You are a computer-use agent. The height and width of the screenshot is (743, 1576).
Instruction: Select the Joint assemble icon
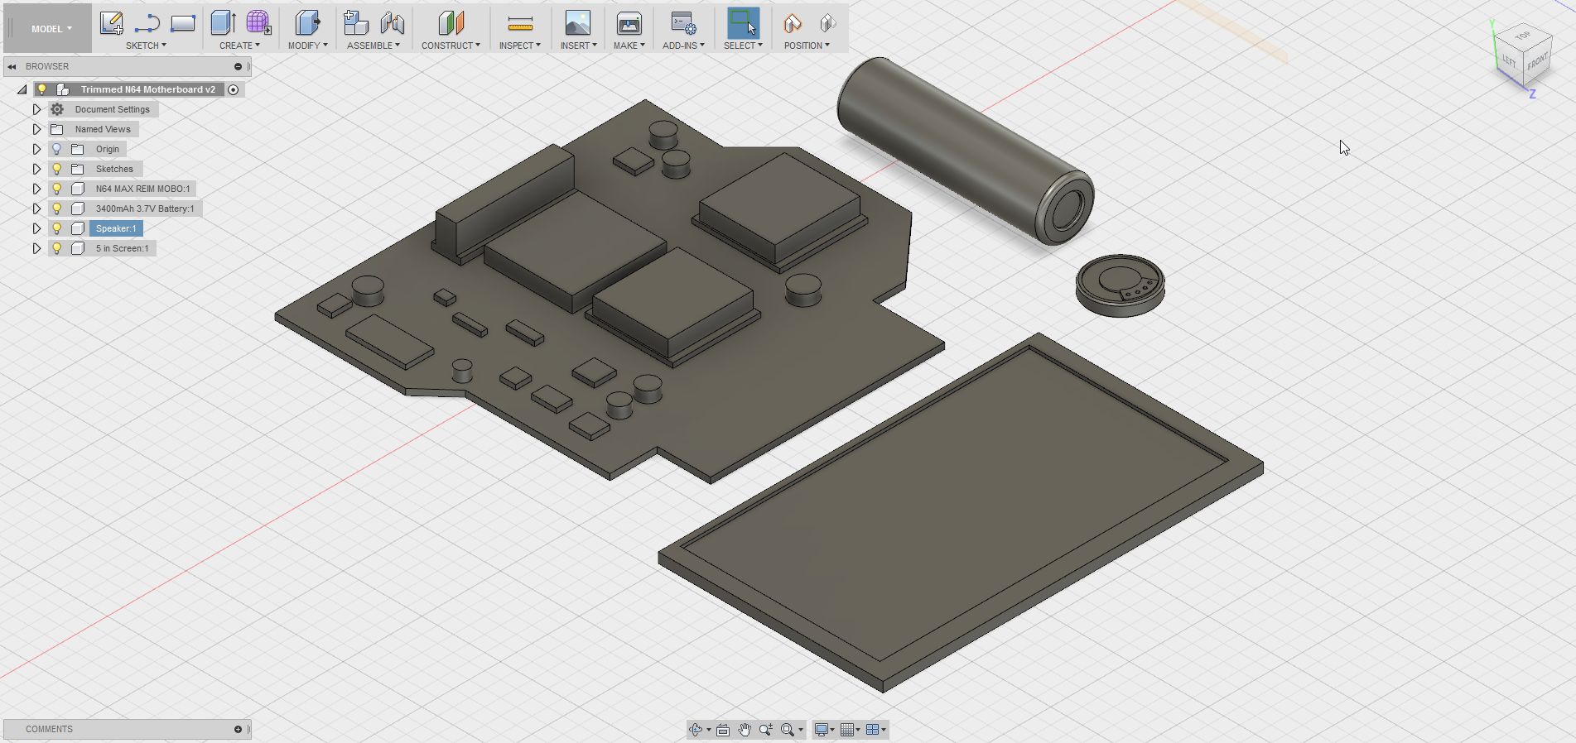click(393, 23)
